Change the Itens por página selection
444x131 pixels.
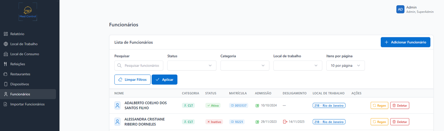345,65
